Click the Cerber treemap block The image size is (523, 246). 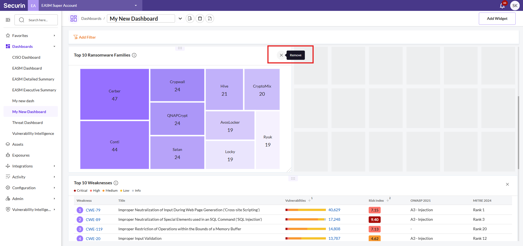[x=115, y=94]
